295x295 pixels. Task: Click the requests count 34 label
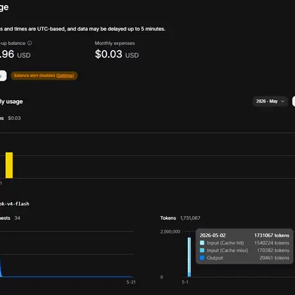[17, 218]
